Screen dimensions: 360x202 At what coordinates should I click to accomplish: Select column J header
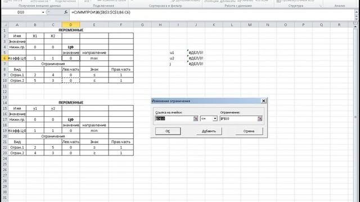tap(196, 25)
